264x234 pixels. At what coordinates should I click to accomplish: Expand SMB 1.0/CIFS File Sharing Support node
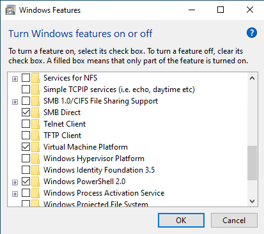click(x=15, y=102)
